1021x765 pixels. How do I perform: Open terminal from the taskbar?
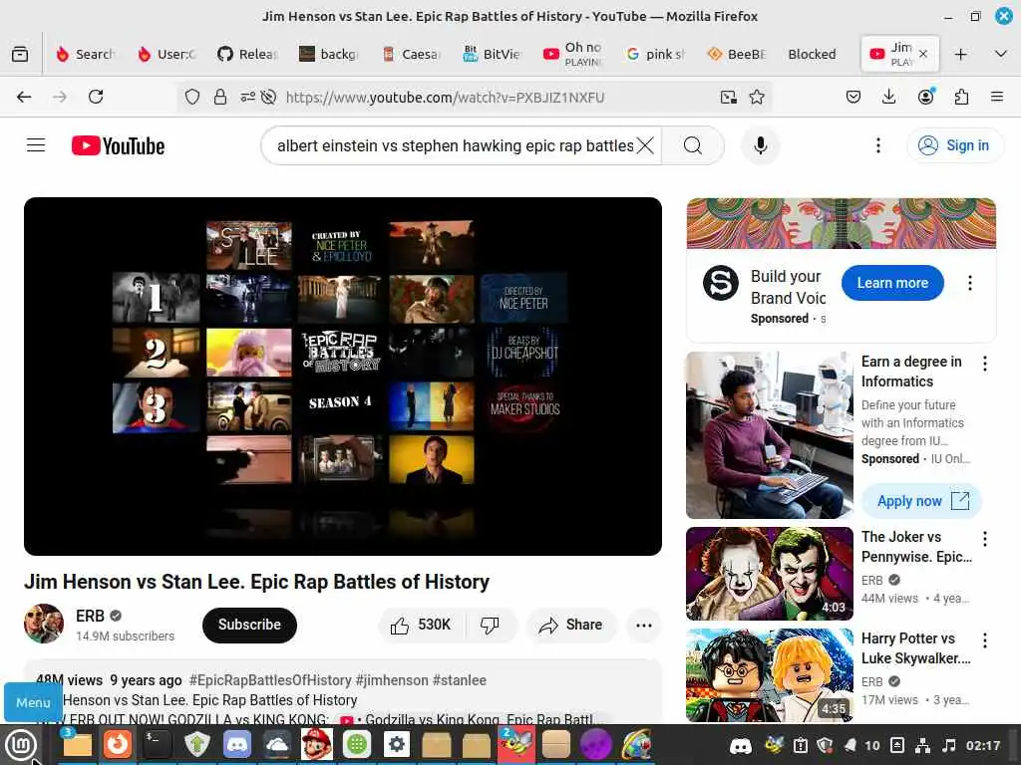point(157,744)
